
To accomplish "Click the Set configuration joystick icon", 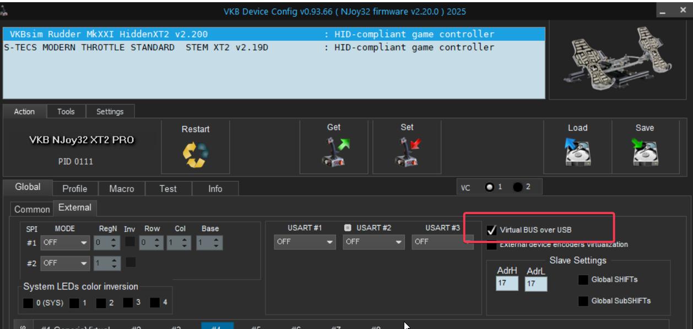I will (x=407, y=153).
